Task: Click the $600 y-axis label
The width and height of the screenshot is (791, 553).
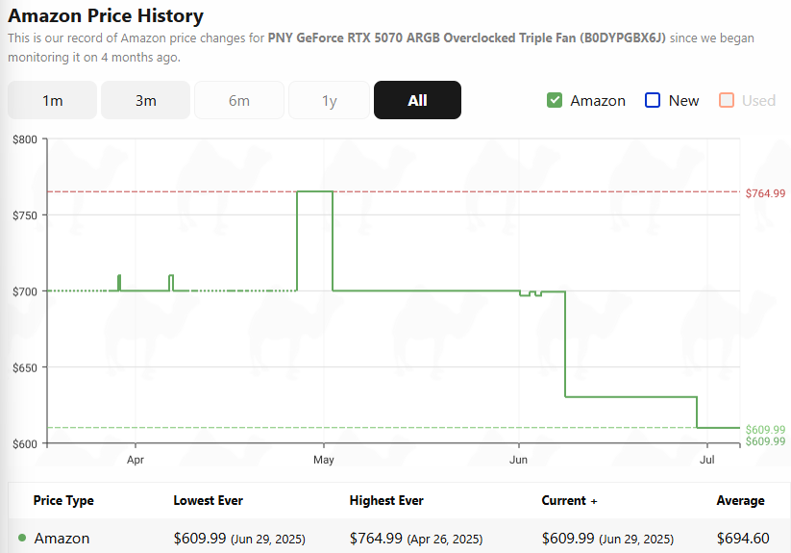Action: tap(25, 444)
